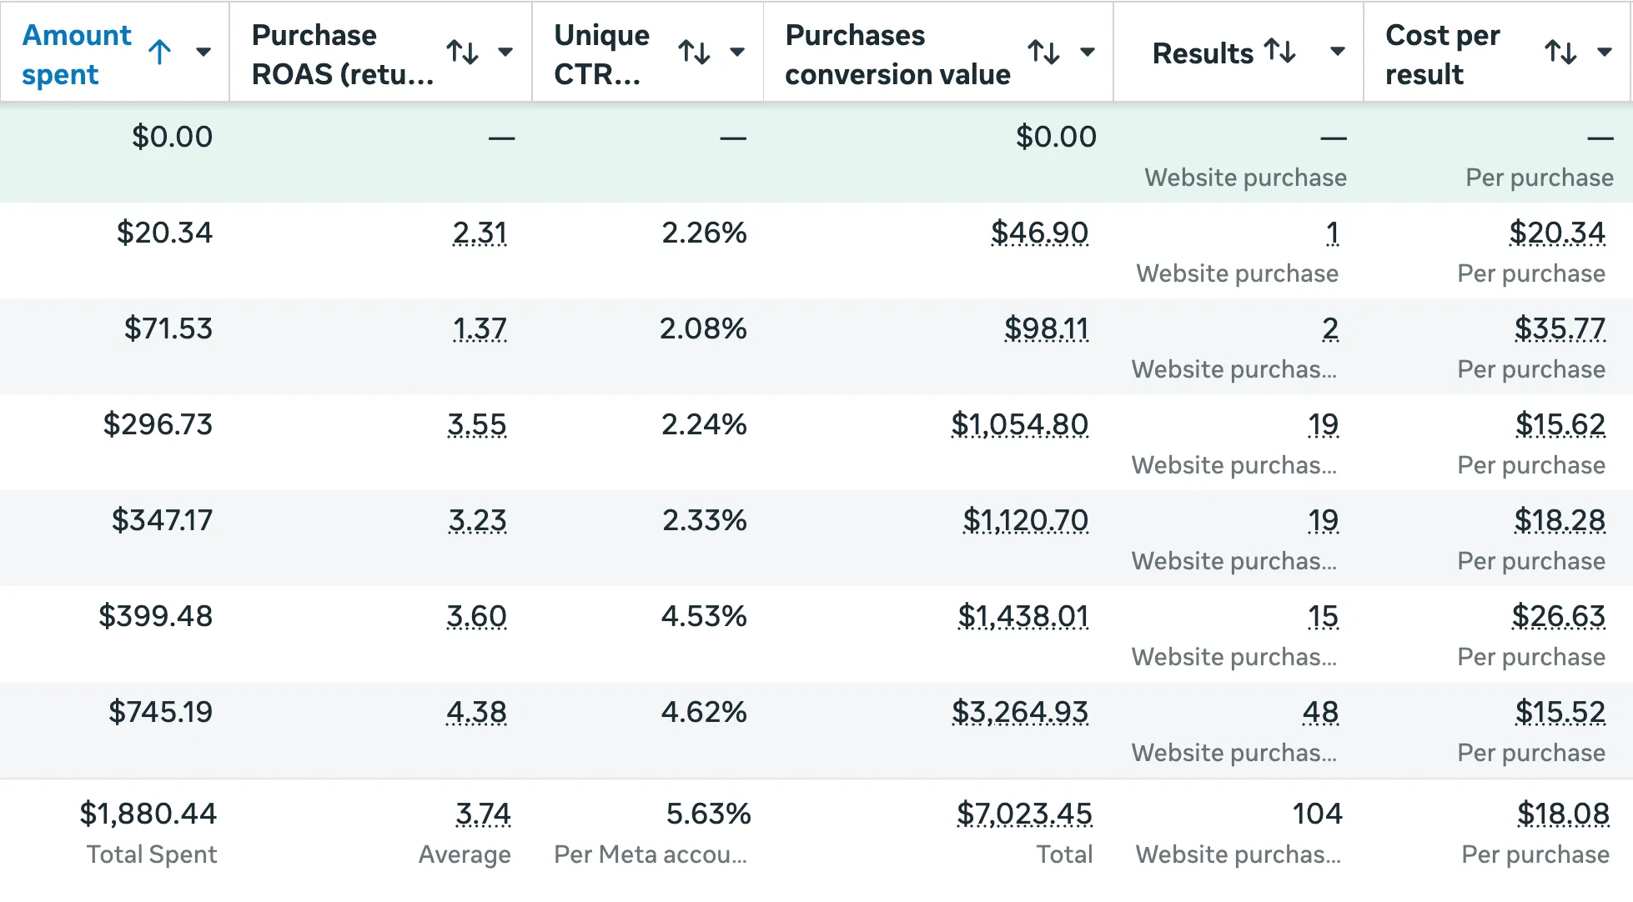Click the Purchase ROAS column header label
The width and height of the screenshot is (1633, 902).
[343, 54]
